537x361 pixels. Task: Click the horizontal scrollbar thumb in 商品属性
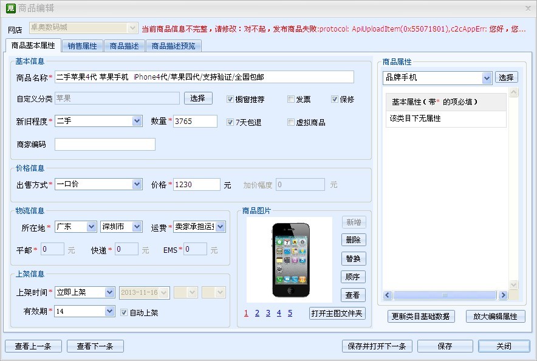pos(445,295)
